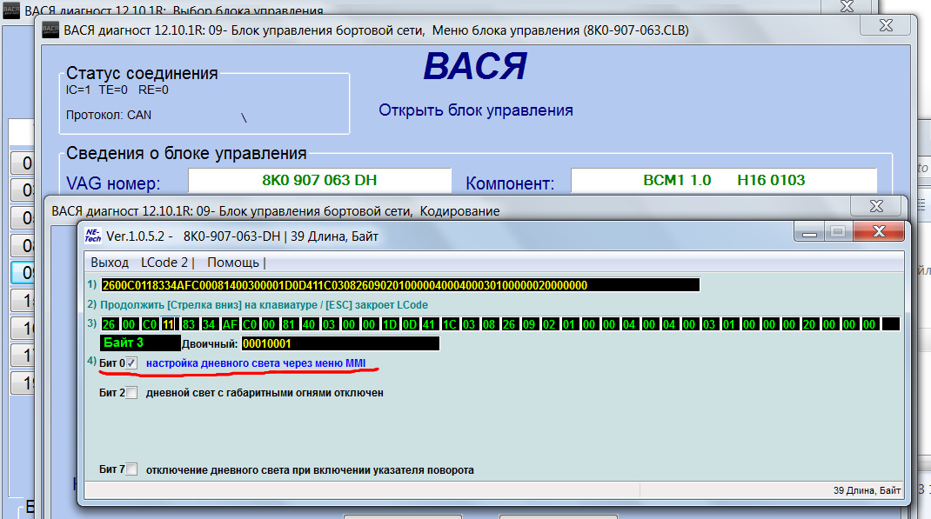Click the Компонент field BCM1 1.0
The image size is (931, 519).
pyautogui.click(x=724, y=180)
